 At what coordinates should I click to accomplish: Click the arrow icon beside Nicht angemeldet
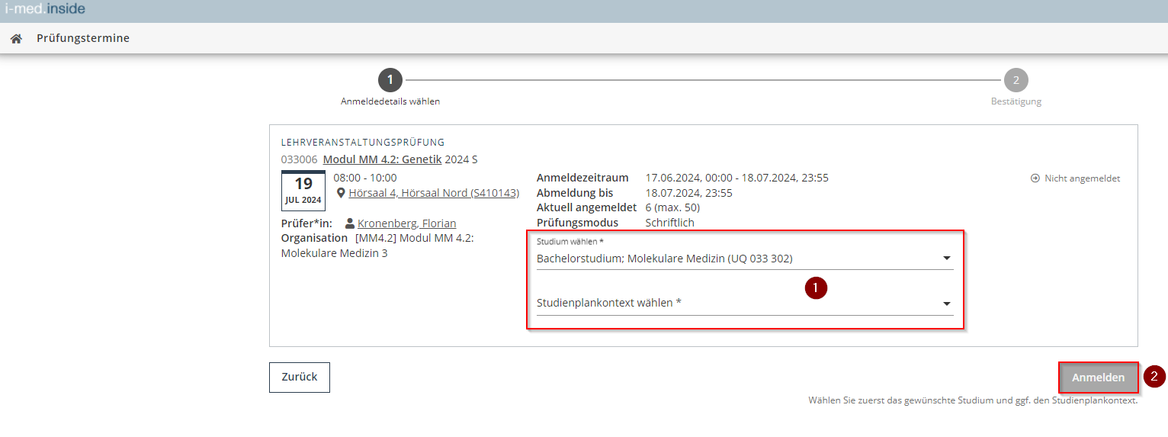pos(1035,178)
